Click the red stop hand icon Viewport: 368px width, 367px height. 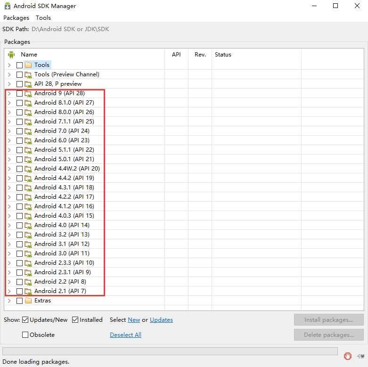348,356
